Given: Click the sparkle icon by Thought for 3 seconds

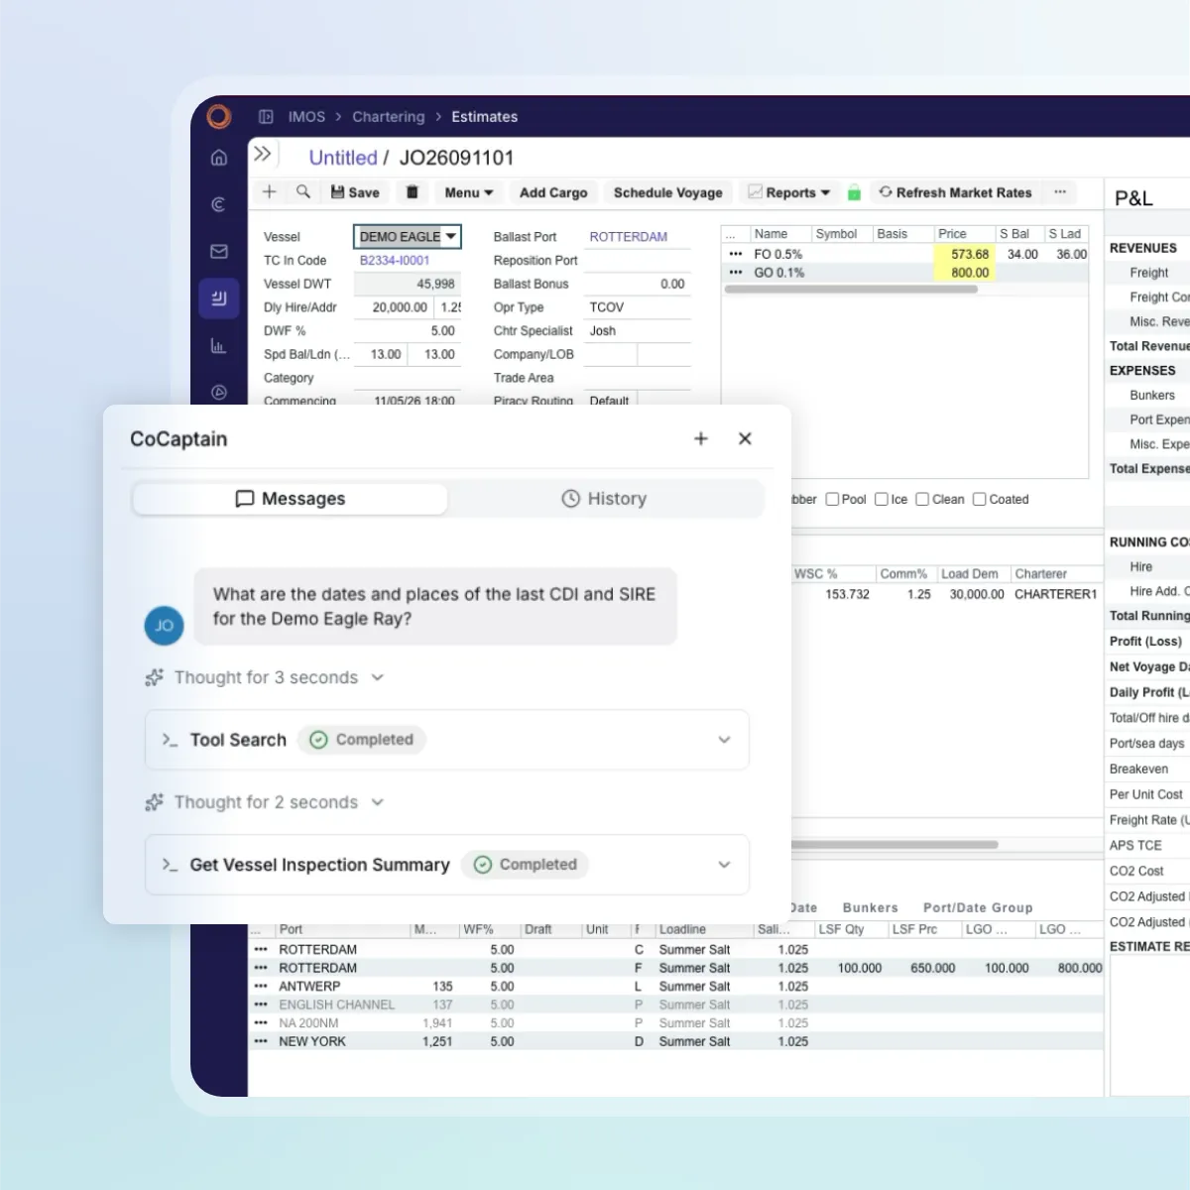Looking at the screenshot, I should click(154, 677).
